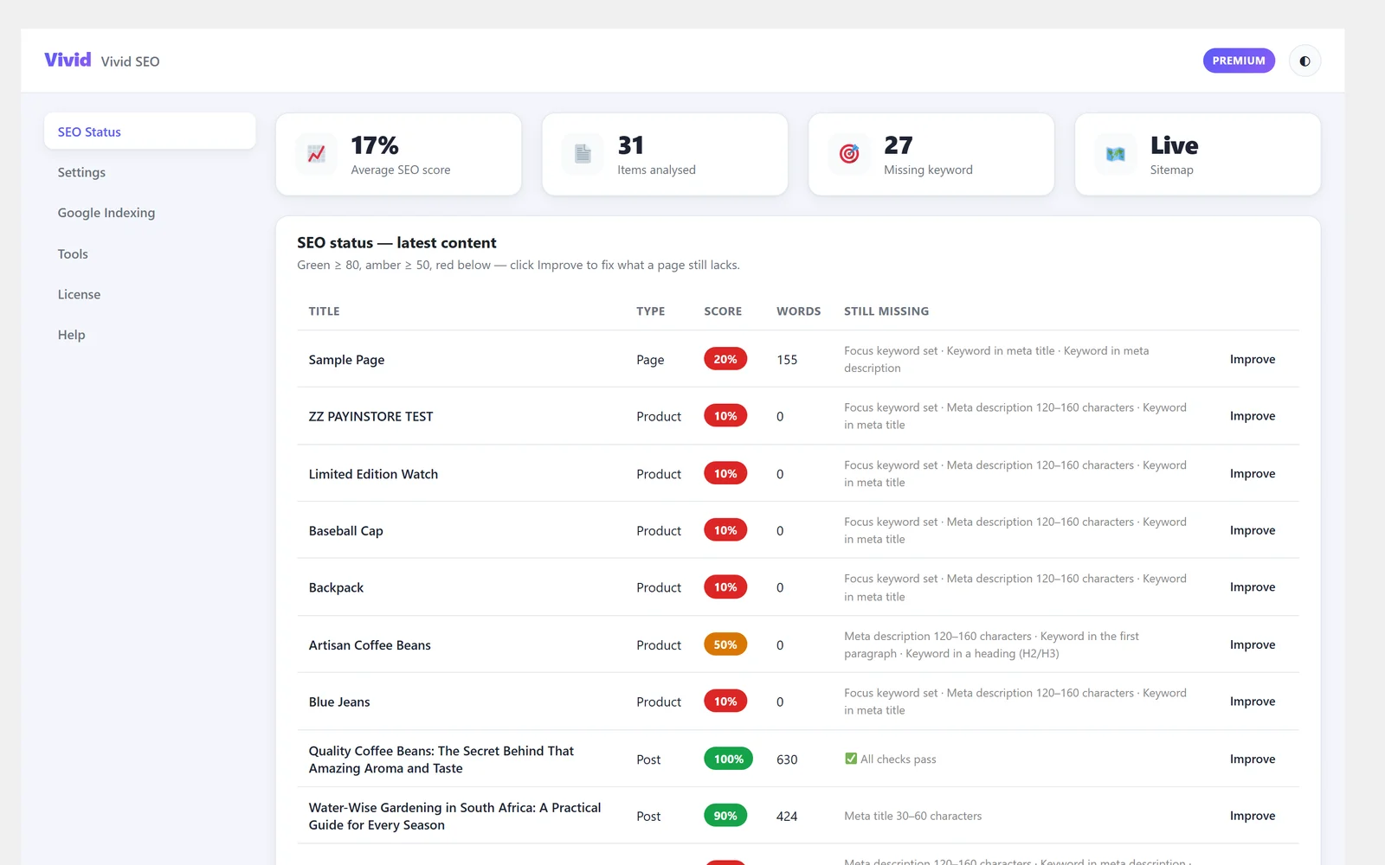This screenshot has height=865, width=1385.
Task: Open Settings in the sidebar
Action: click(x=150, y=172)
